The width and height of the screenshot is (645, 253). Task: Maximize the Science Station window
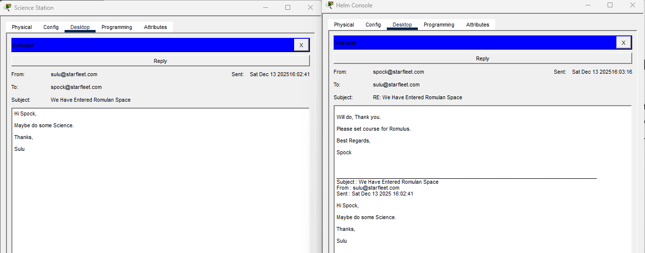point(288,7)
